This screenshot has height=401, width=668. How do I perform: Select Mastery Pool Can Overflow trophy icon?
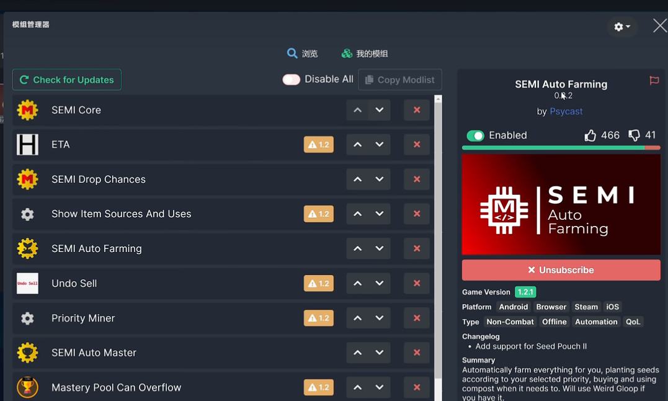pyautogui.click(x=27, y=387)
